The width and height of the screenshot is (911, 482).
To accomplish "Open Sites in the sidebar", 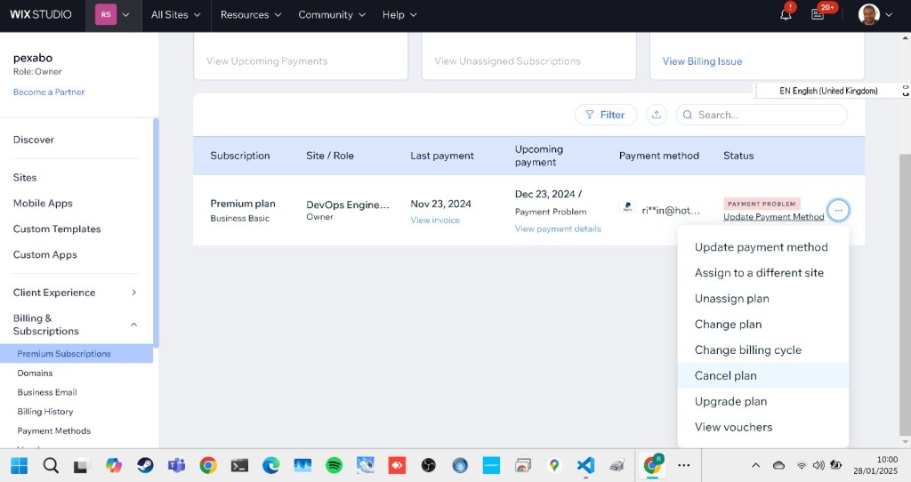I will pyautogui.click(x=24, y=177).
